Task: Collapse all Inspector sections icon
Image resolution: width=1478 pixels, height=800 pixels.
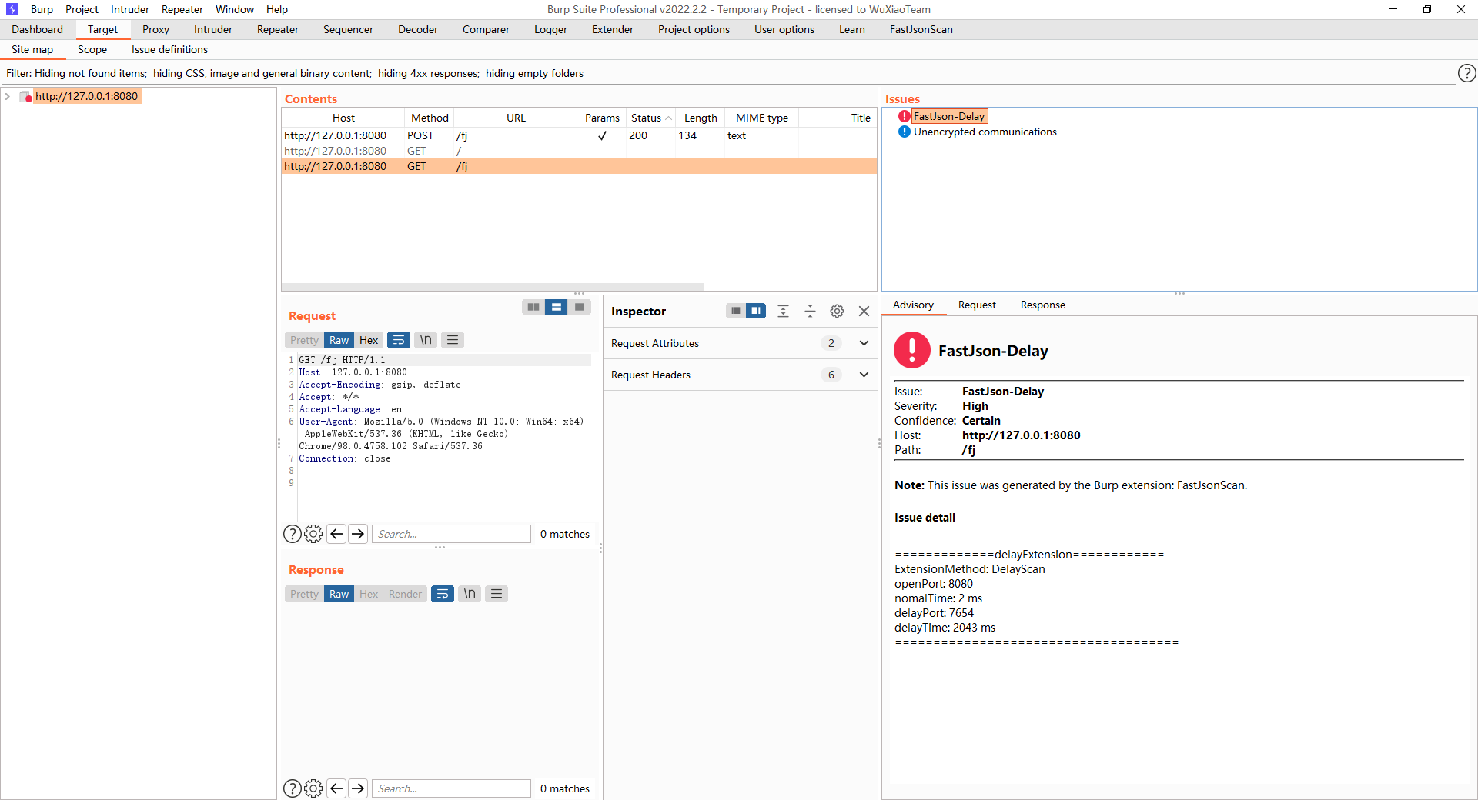Action: 810,311
